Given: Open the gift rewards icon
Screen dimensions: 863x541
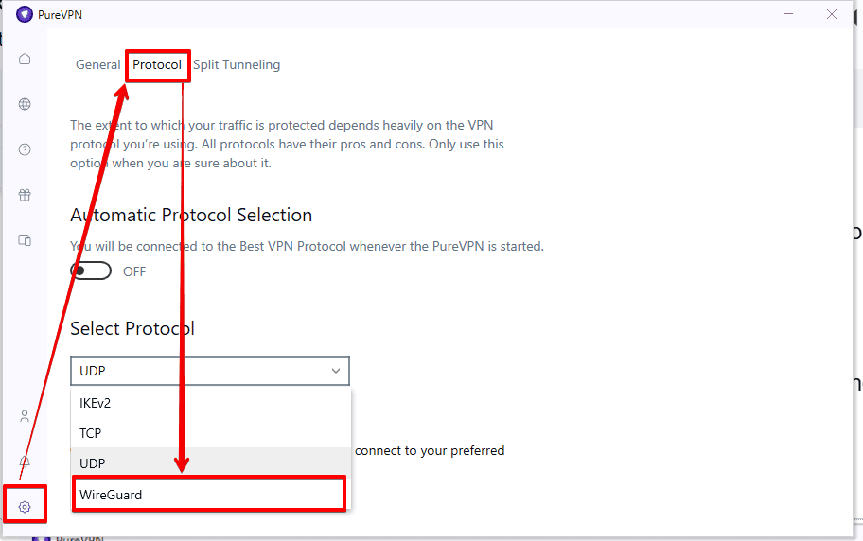Looking at the screenshot, I should (25, 195).
